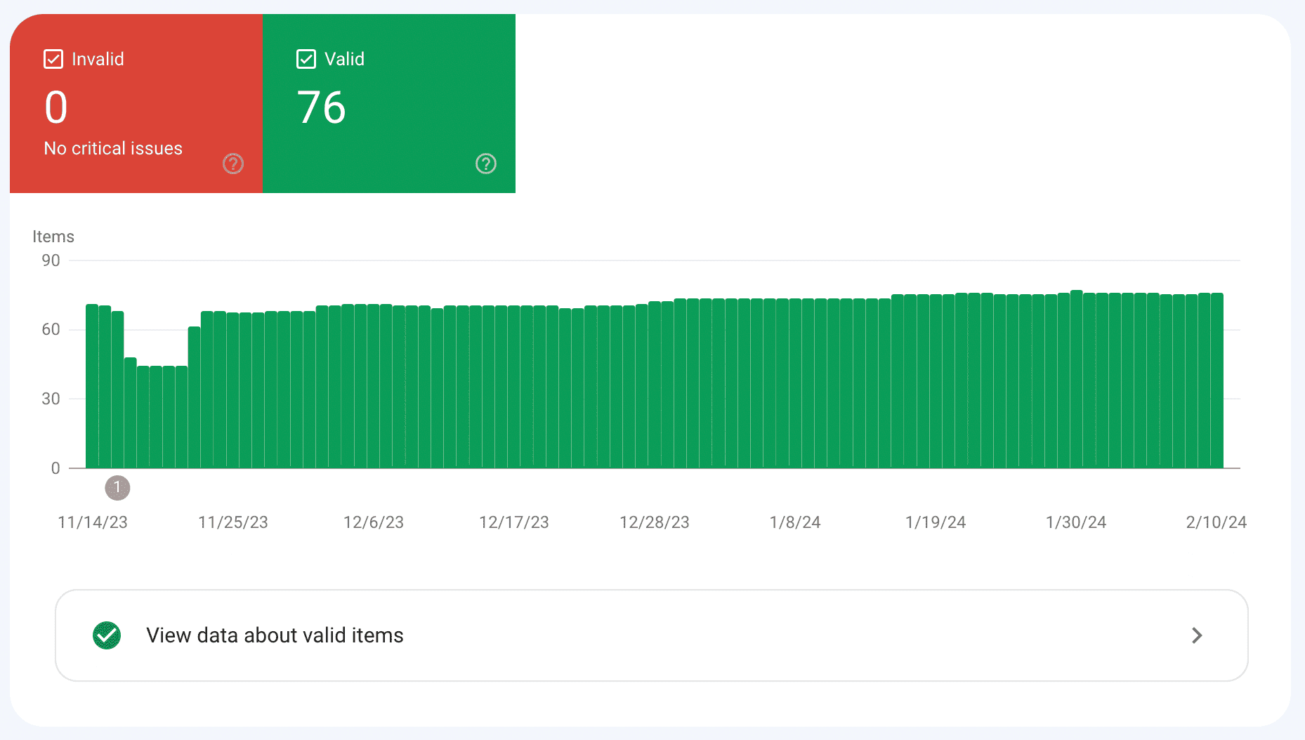This screenshot has width=1305, height=740.
Task: Open help icon on Invalid card
Action: pyautogui.click(x=233, y=164)
